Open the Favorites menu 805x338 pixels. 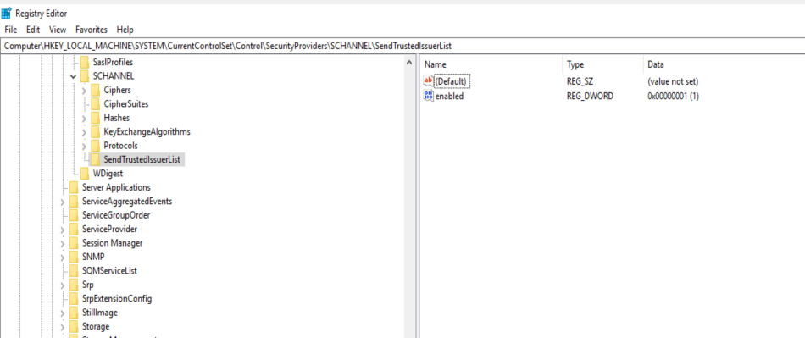coord(92,30)
